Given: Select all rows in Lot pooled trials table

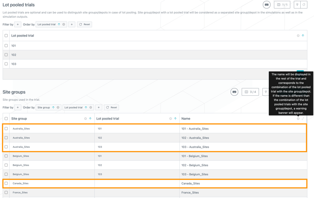Looking at the screenshot, I should click(6, 36).
